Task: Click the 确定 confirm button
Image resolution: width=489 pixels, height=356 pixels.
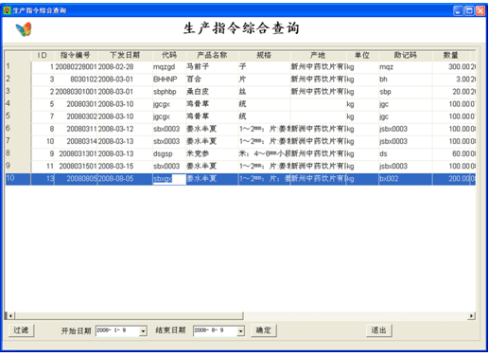Action: coord(264,330)
